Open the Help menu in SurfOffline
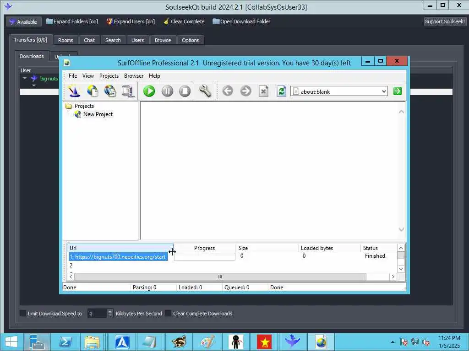Image resolution: width=469 pixels, height=351 pixels. [154, 76]
